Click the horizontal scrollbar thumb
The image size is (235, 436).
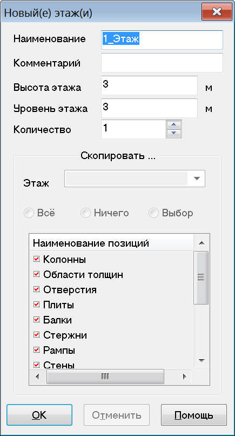pos(105,377)
